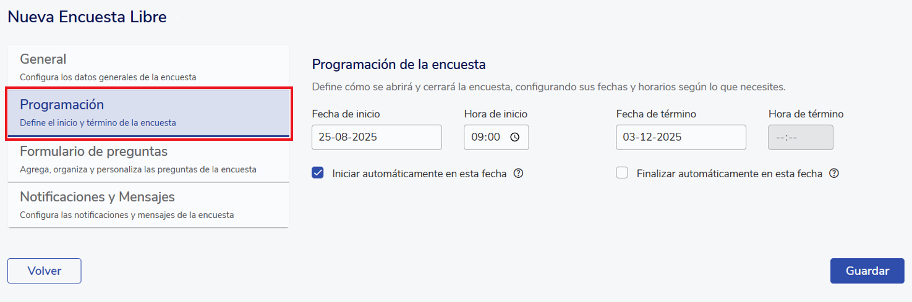Focus the Hora de inicio time field
The width and height of the screenshot is (912, 302).
486,137
